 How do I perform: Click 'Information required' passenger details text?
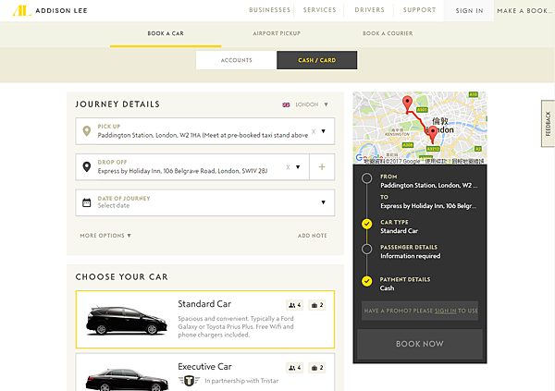click(x=410, y=256)
